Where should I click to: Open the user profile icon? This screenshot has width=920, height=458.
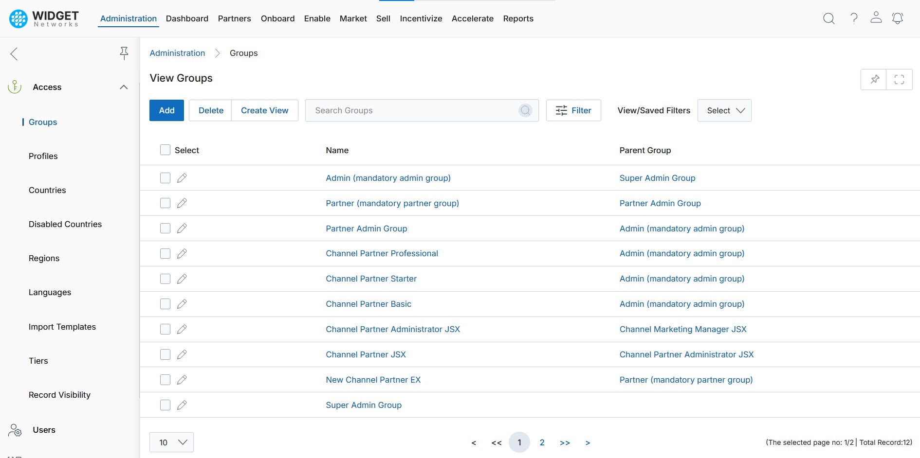pyautogui.click(x=876, y=18)
